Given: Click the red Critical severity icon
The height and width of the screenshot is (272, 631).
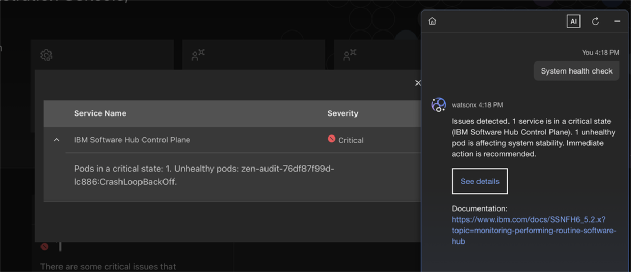Looking at the screenshot, I should 331,139.
